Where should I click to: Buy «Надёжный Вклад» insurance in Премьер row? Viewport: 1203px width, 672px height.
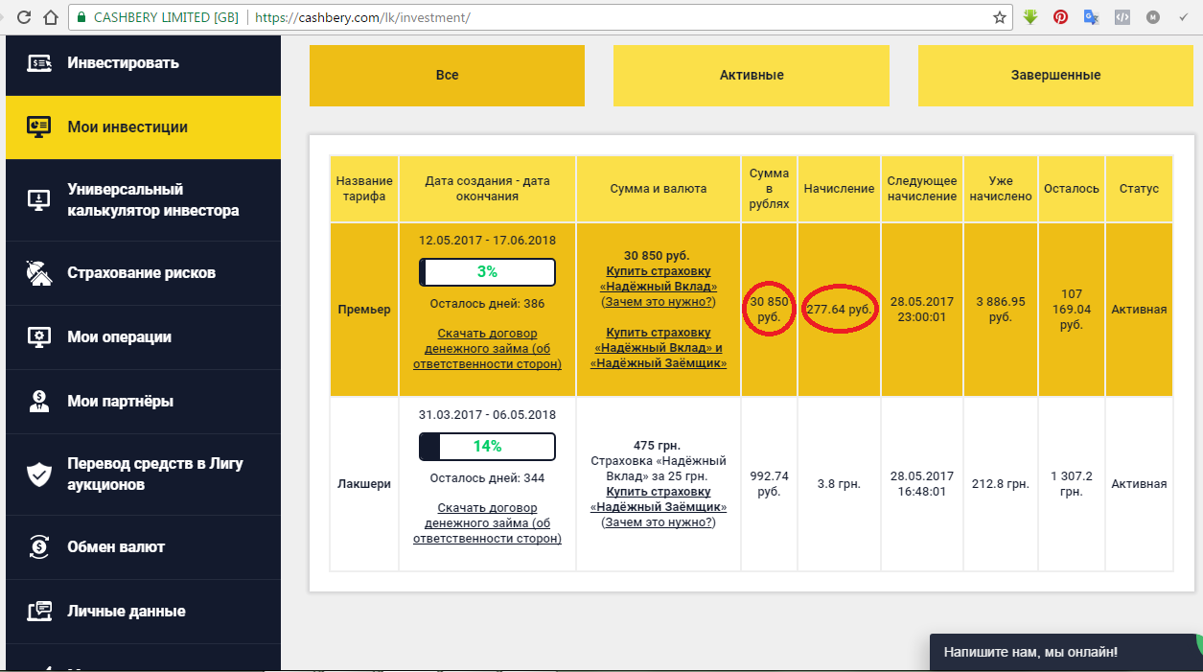point(659,279)
